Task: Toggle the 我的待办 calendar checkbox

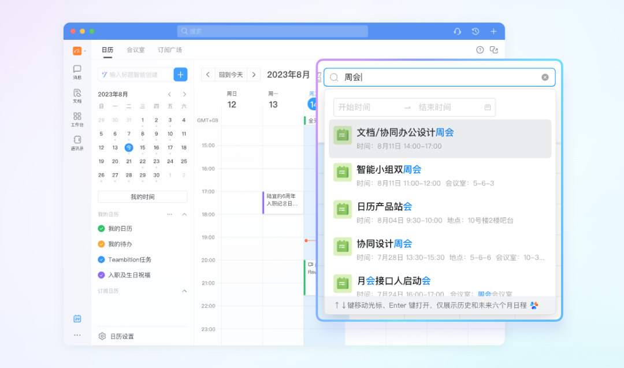Action: [x=102, y=244]
